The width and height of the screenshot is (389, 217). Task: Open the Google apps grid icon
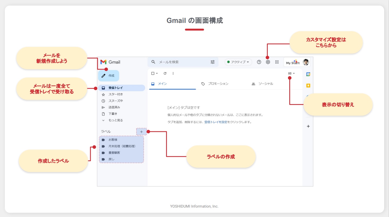pyautogui.click(x=277, y=62)
